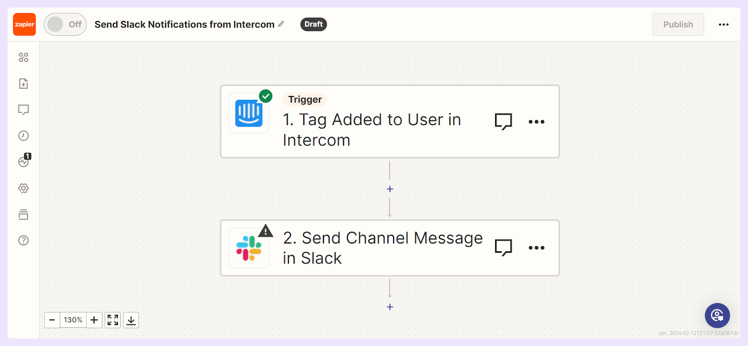Toggle the Zap On/Off switch
The height and width of the screenshot is (346, 748).
(65, 24)
